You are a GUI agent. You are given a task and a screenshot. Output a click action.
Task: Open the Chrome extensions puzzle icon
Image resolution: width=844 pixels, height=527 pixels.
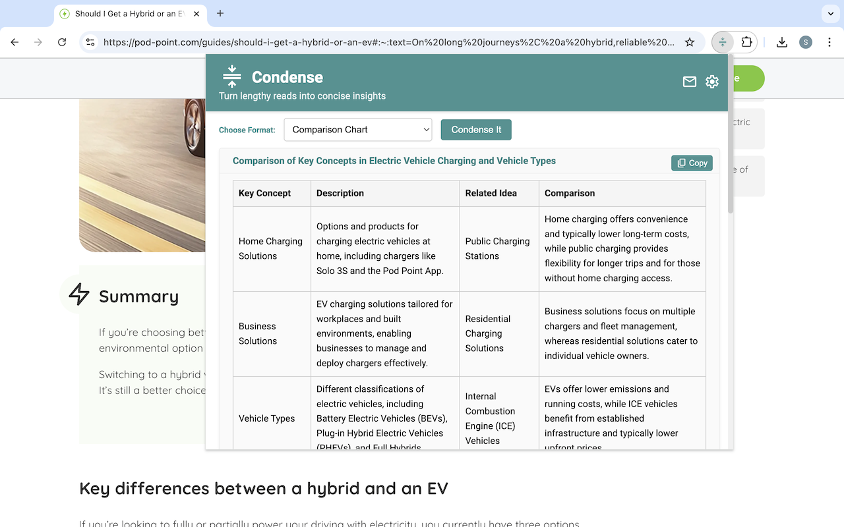tap(746, 42)
